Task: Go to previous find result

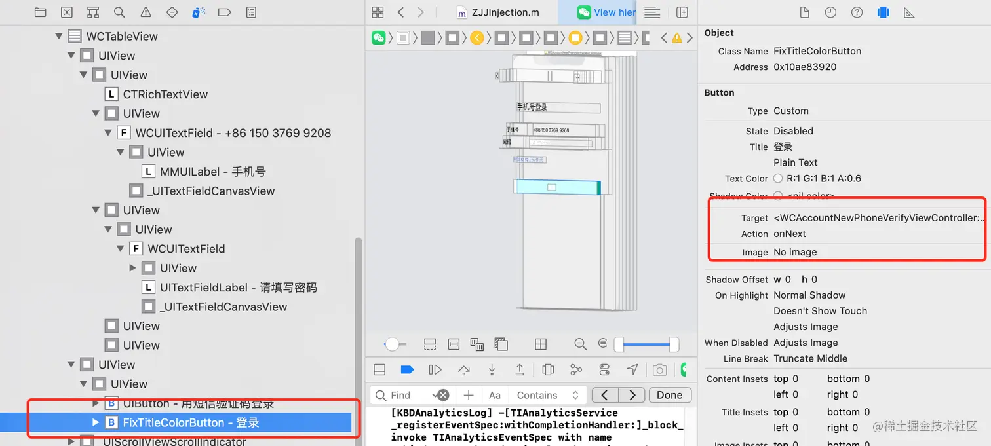Action: 605,395
